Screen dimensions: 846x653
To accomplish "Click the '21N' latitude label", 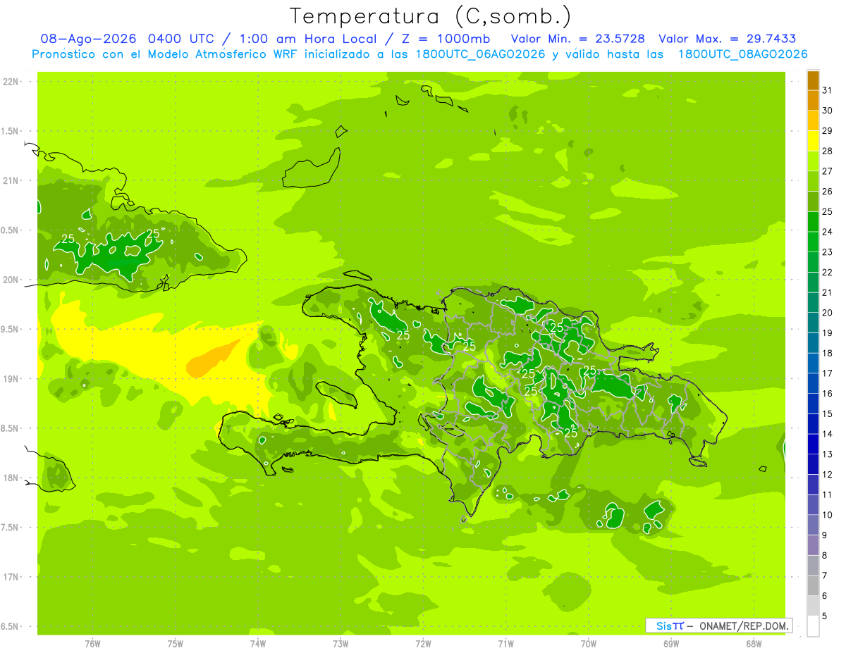I will pyautogui.click(x=11, y=181).
